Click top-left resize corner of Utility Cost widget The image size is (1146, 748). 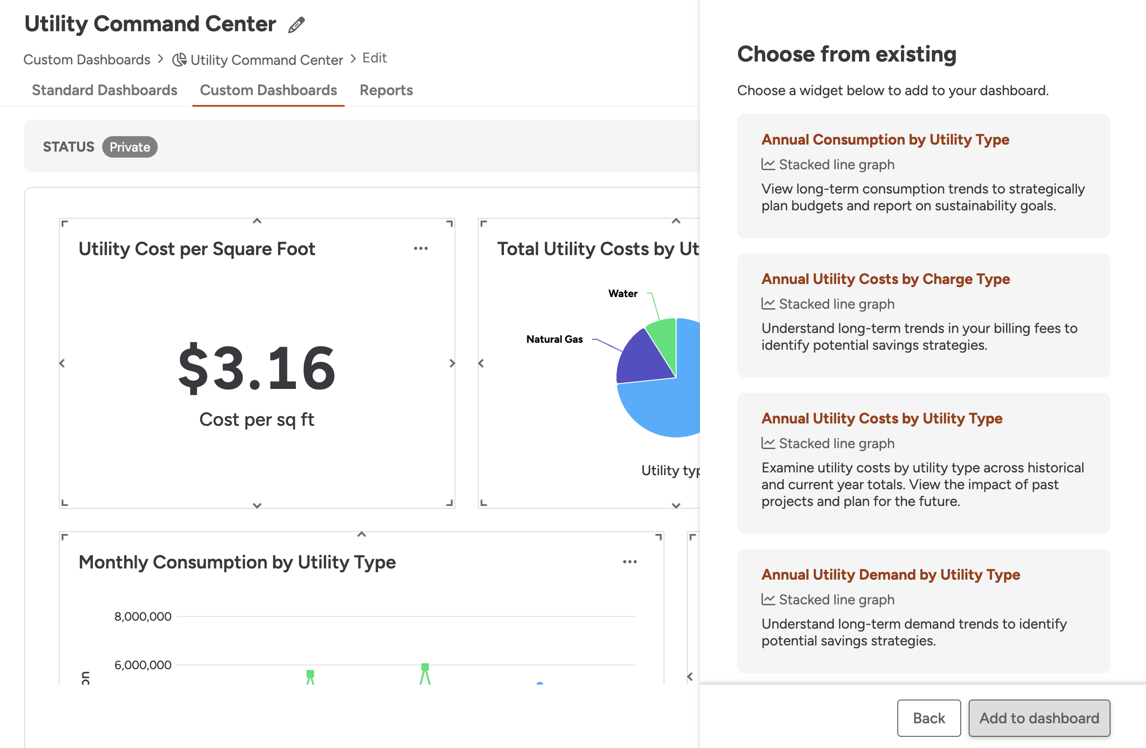[x=64, y=223]
